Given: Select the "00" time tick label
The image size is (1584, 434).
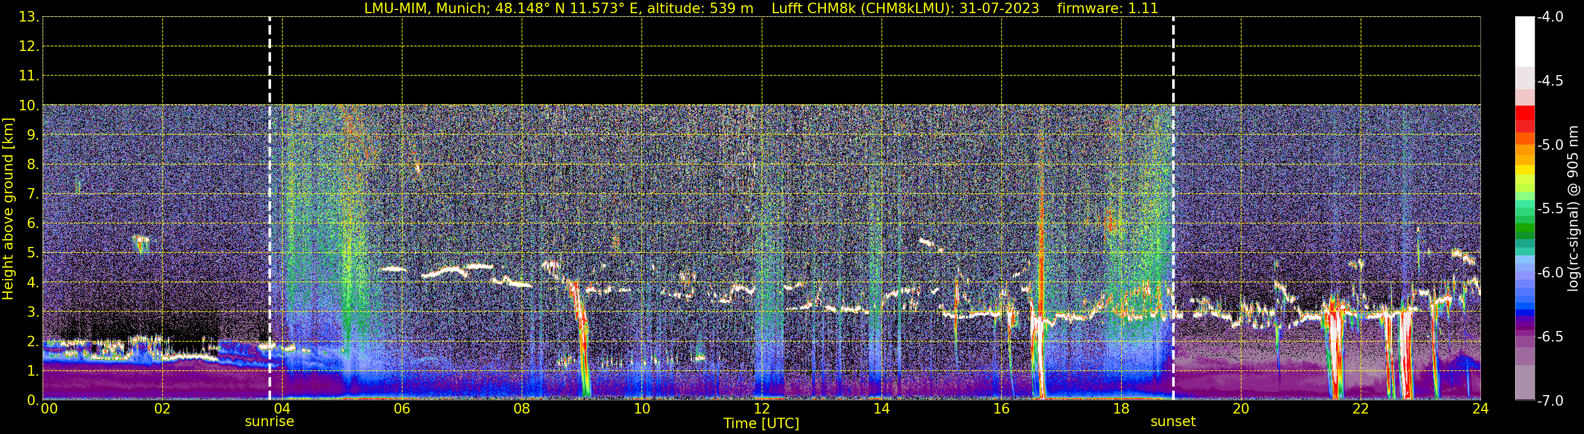Looking at the screenshot, I should [x=49, y=409].
